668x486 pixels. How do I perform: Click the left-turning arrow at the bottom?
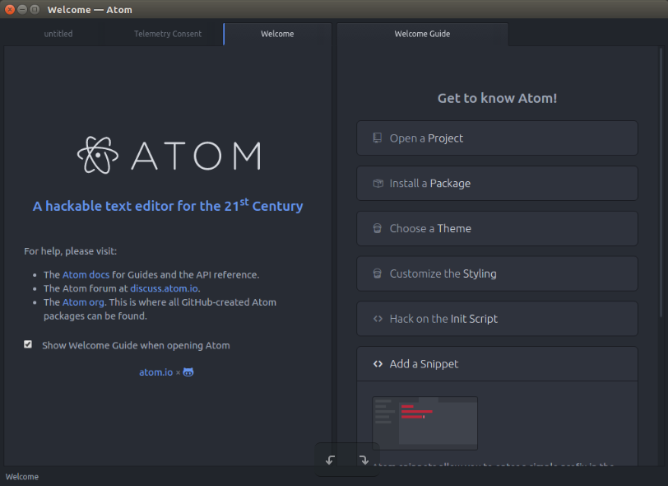click(x=330, y=460)
